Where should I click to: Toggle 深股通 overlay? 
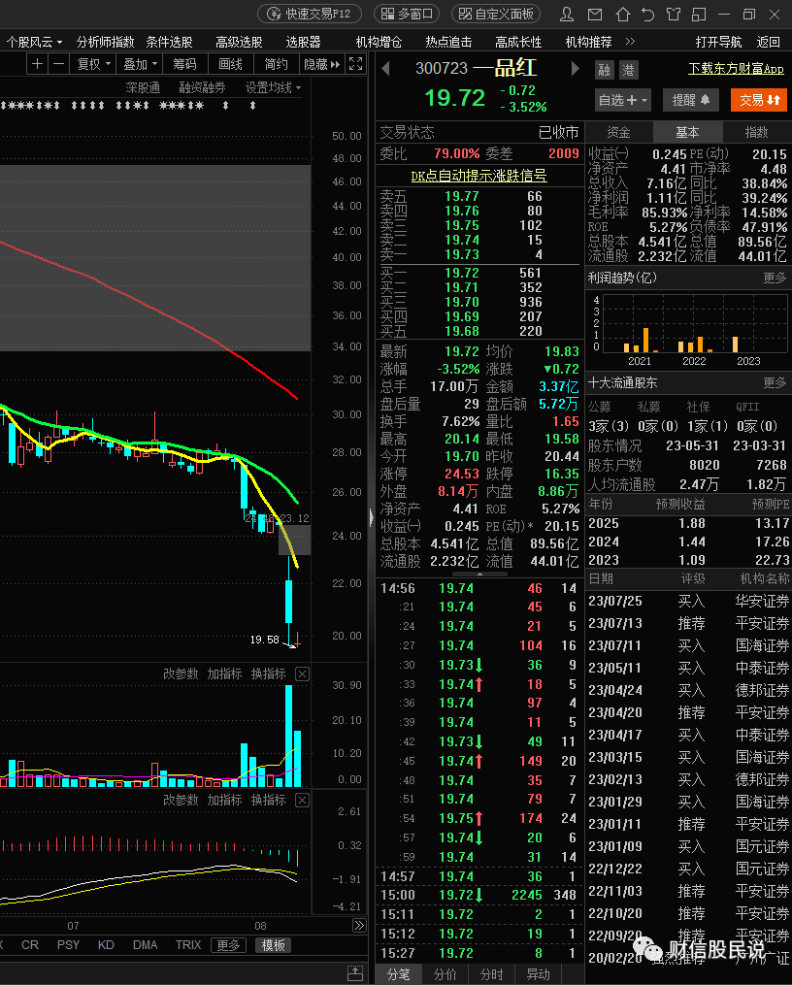(x=143, y=87)
